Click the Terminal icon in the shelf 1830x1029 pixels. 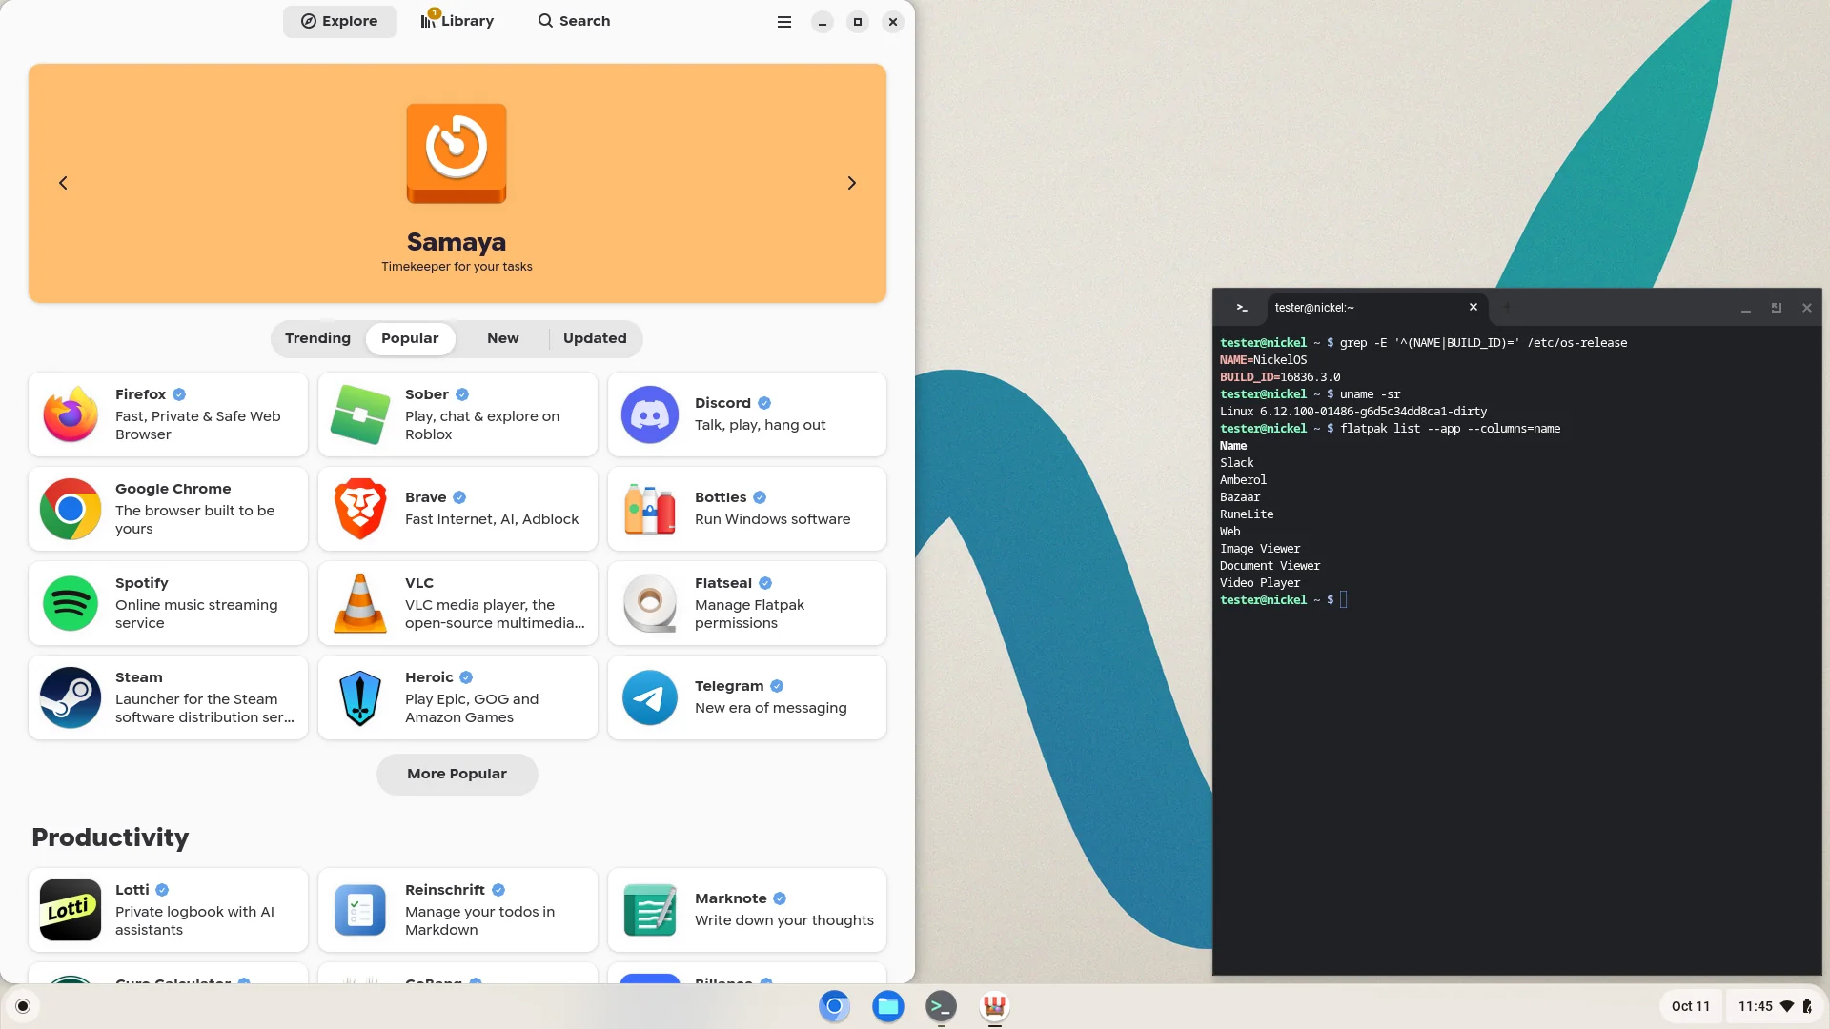click(942, 1006)
